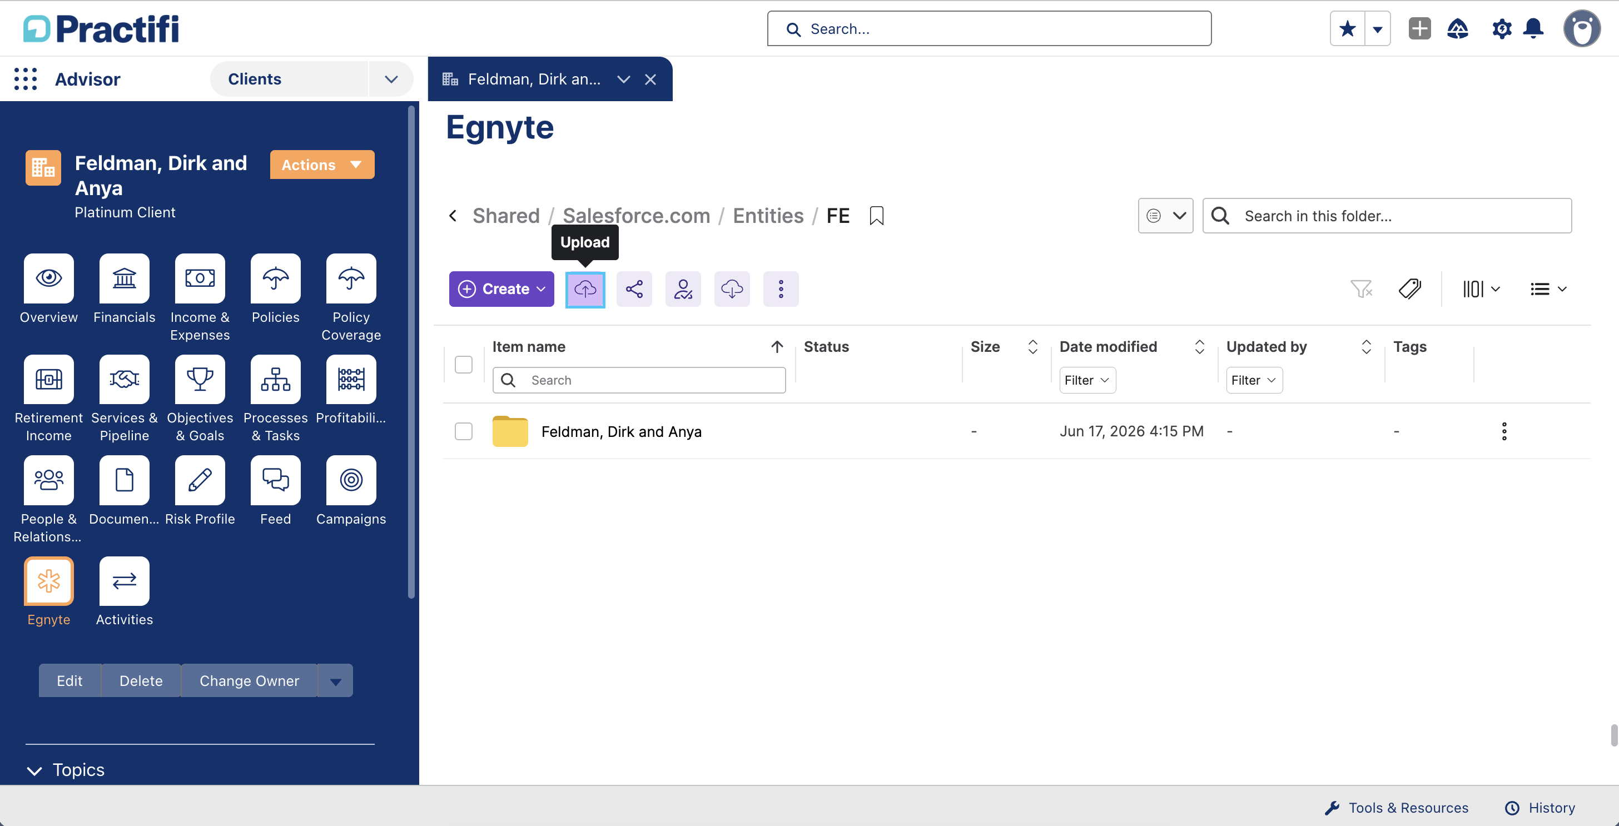Expand the Create menu
The width and height of the screenshot is (1619, 826).
tap(501, 290)
